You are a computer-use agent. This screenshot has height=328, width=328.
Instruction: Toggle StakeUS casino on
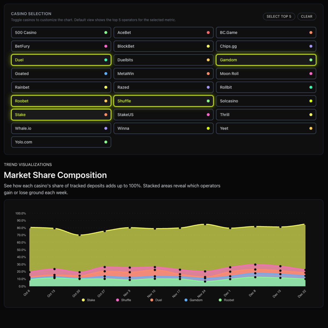tap(163, 115)
